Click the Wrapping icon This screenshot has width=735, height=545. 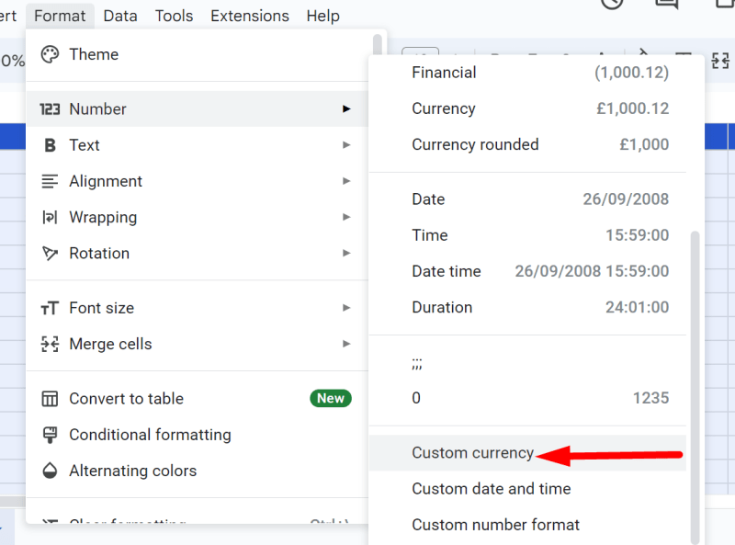pos(51,217)
